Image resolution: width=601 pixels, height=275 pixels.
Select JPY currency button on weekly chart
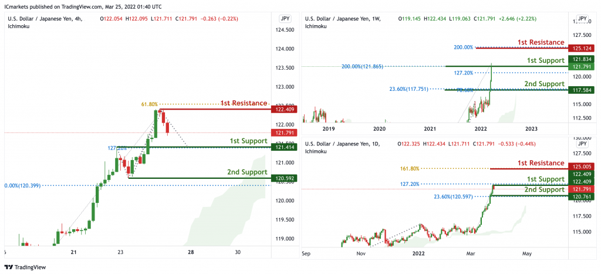582,18
